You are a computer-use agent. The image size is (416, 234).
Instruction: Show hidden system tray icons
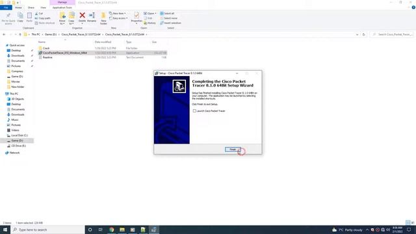(x=367, y=229)
